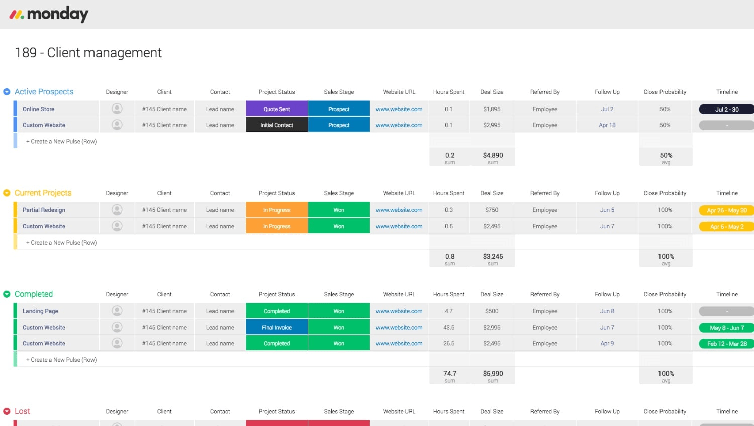
Task: Open designer avatar for Current Projects Custom Website
Action: coord(117,226)
